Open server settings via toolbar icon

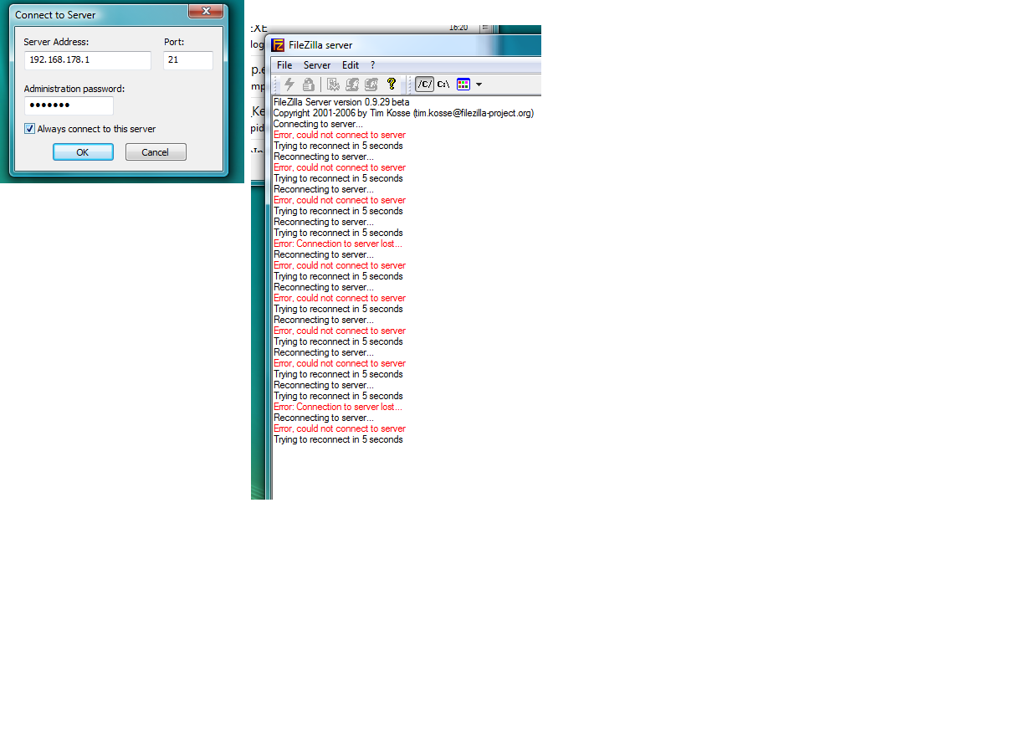click(x=333, y=85)
